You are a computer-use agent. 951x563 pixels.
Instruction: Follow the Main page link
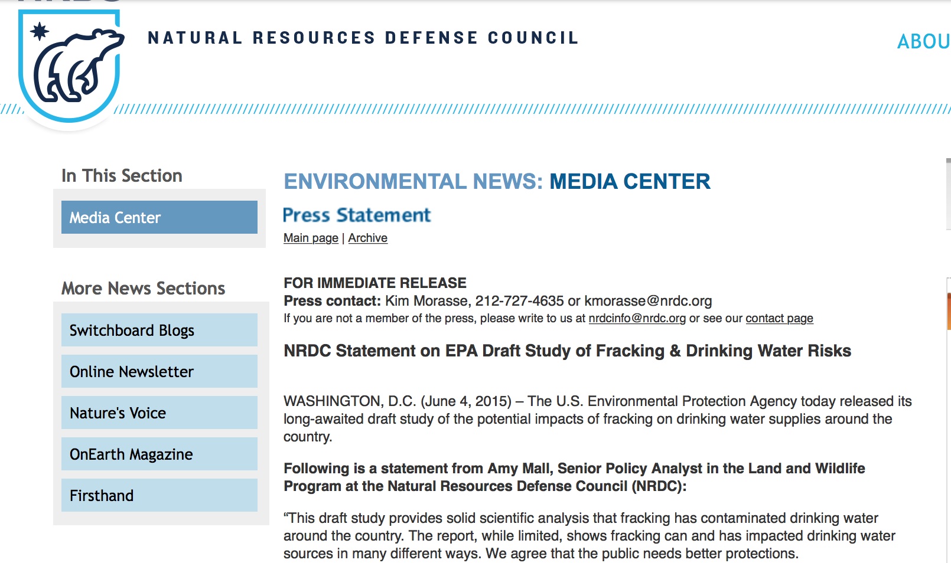[x=311, y=238]
